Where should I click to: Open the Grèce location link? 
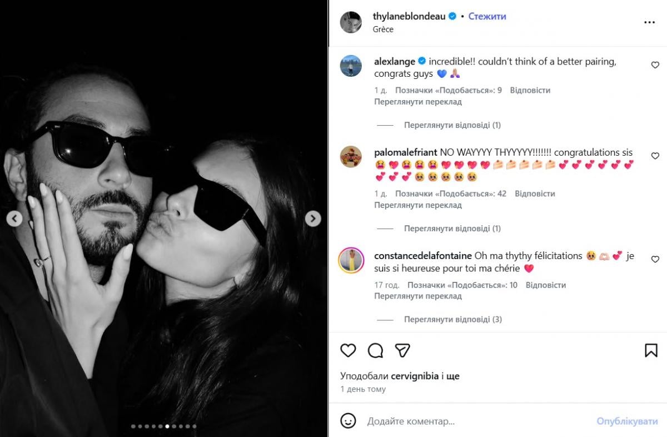[x=383, y=29]
